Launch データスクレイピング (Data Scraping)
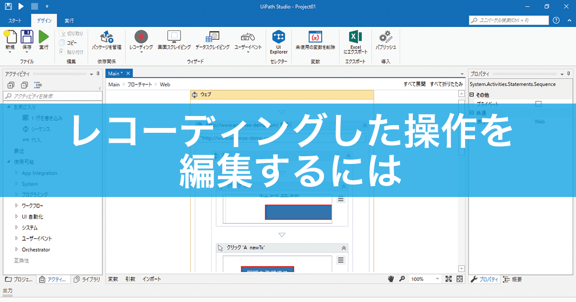576x302 pixels. pyautogui.click(x=212, y=40)
